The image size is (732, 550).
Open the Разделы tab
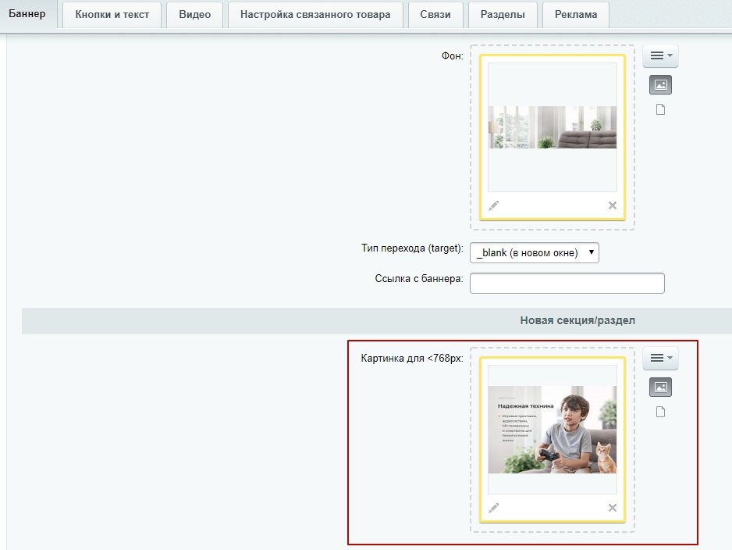(503, 14)
